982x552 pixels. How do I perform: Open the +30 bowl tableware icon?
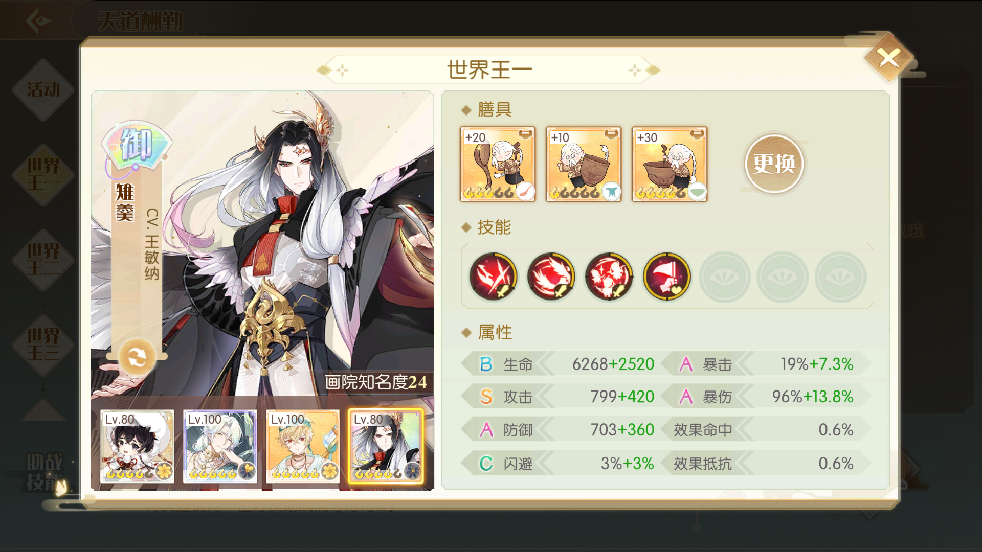click(669, 164)
